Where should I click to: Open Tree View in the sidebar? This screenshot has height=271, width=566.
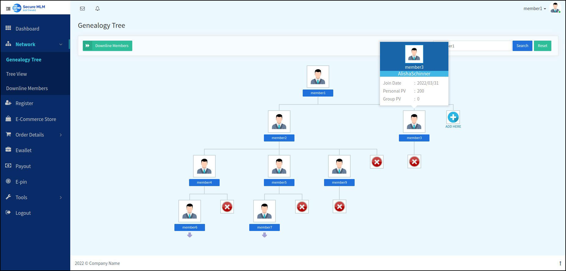point(16,74)
